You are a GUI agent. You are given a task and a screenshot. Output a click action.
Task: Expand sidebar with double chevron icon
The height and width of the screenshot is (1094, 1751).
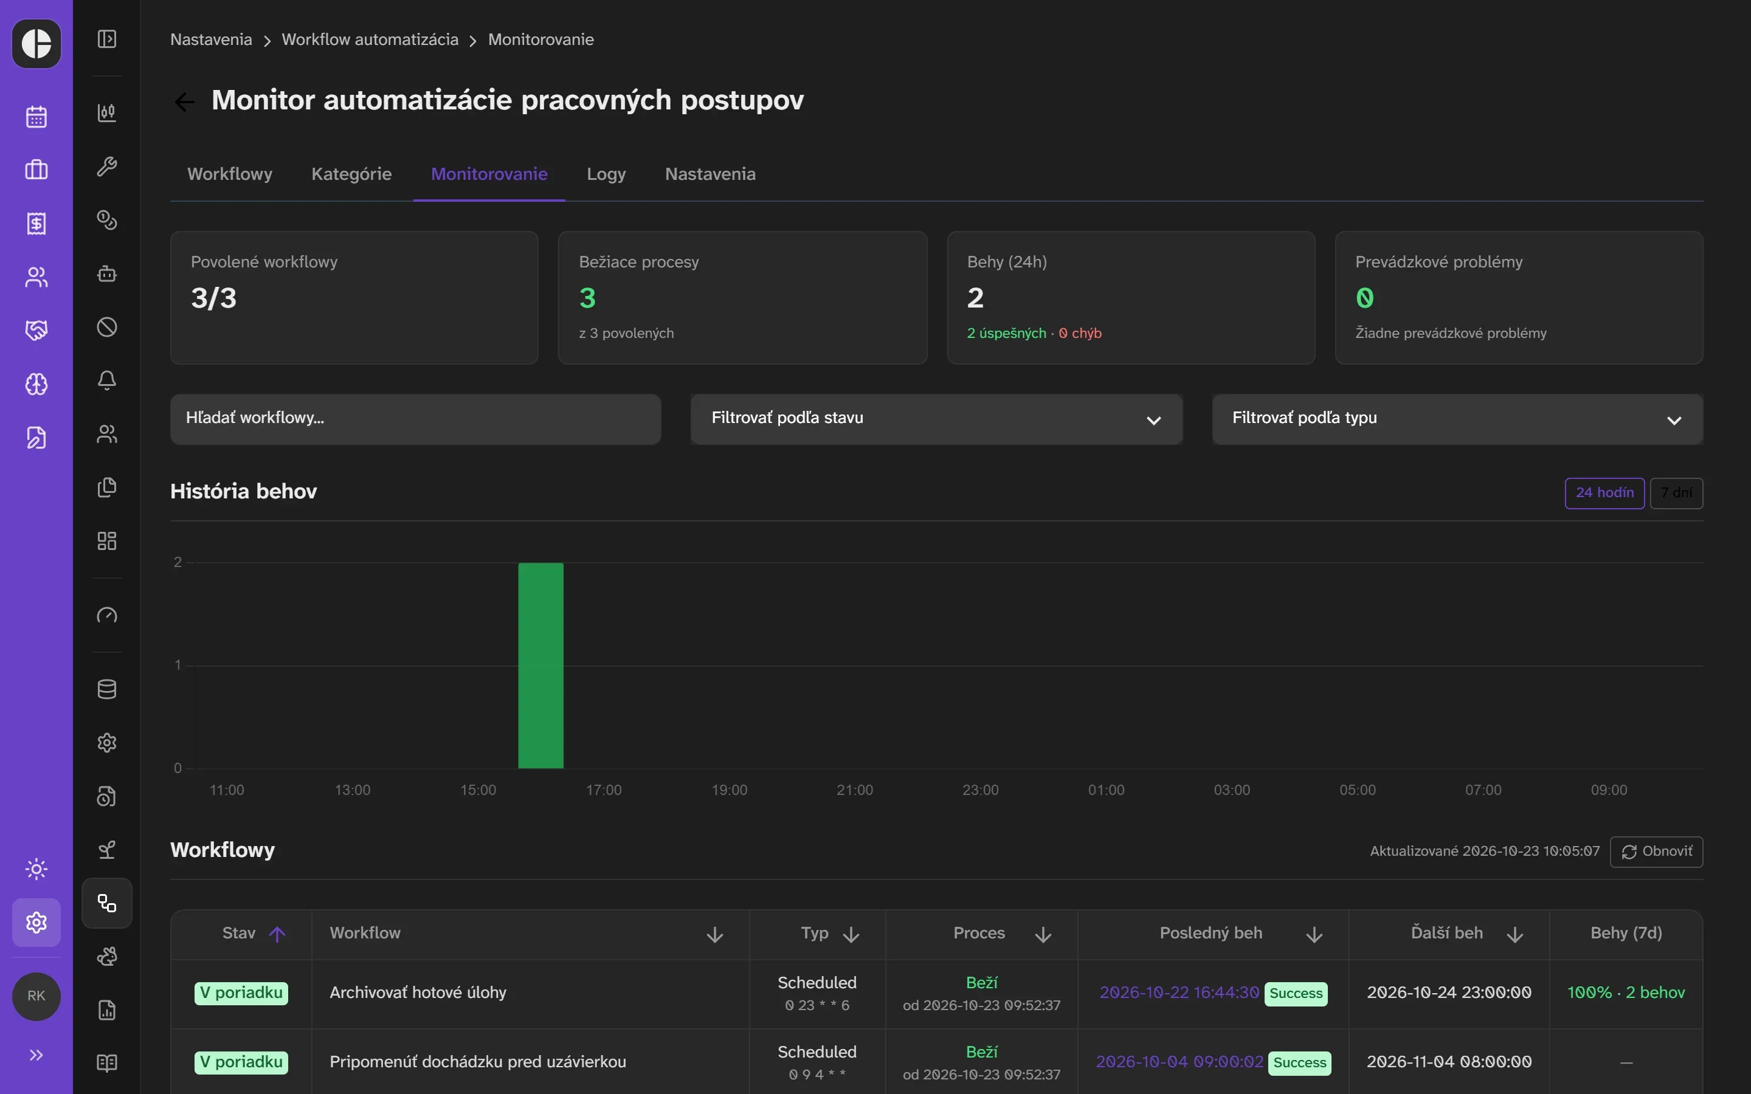pyautogui.click(x=36, y=1055)
